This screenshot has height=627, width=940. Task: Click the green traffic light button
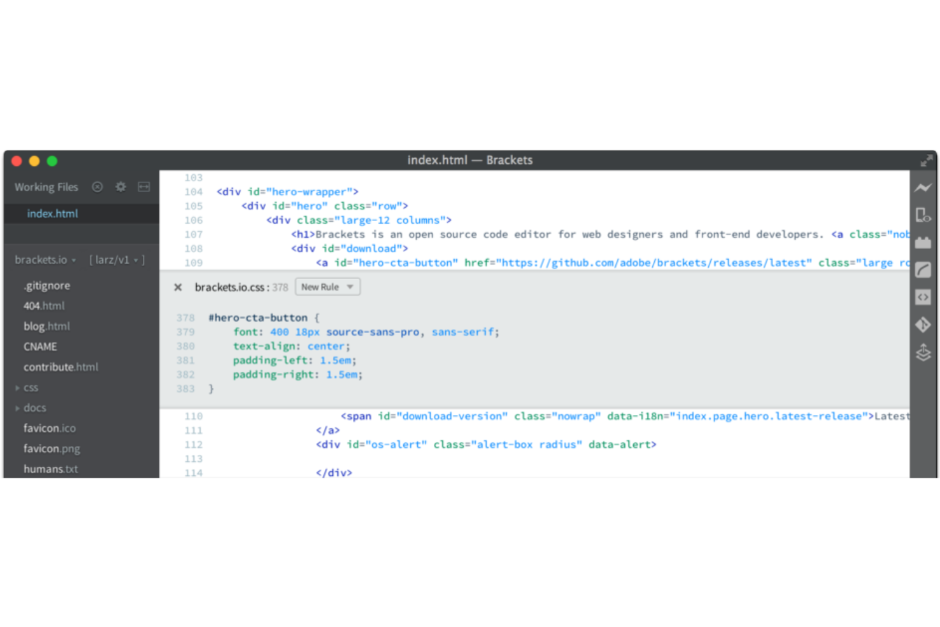point(52,161)
